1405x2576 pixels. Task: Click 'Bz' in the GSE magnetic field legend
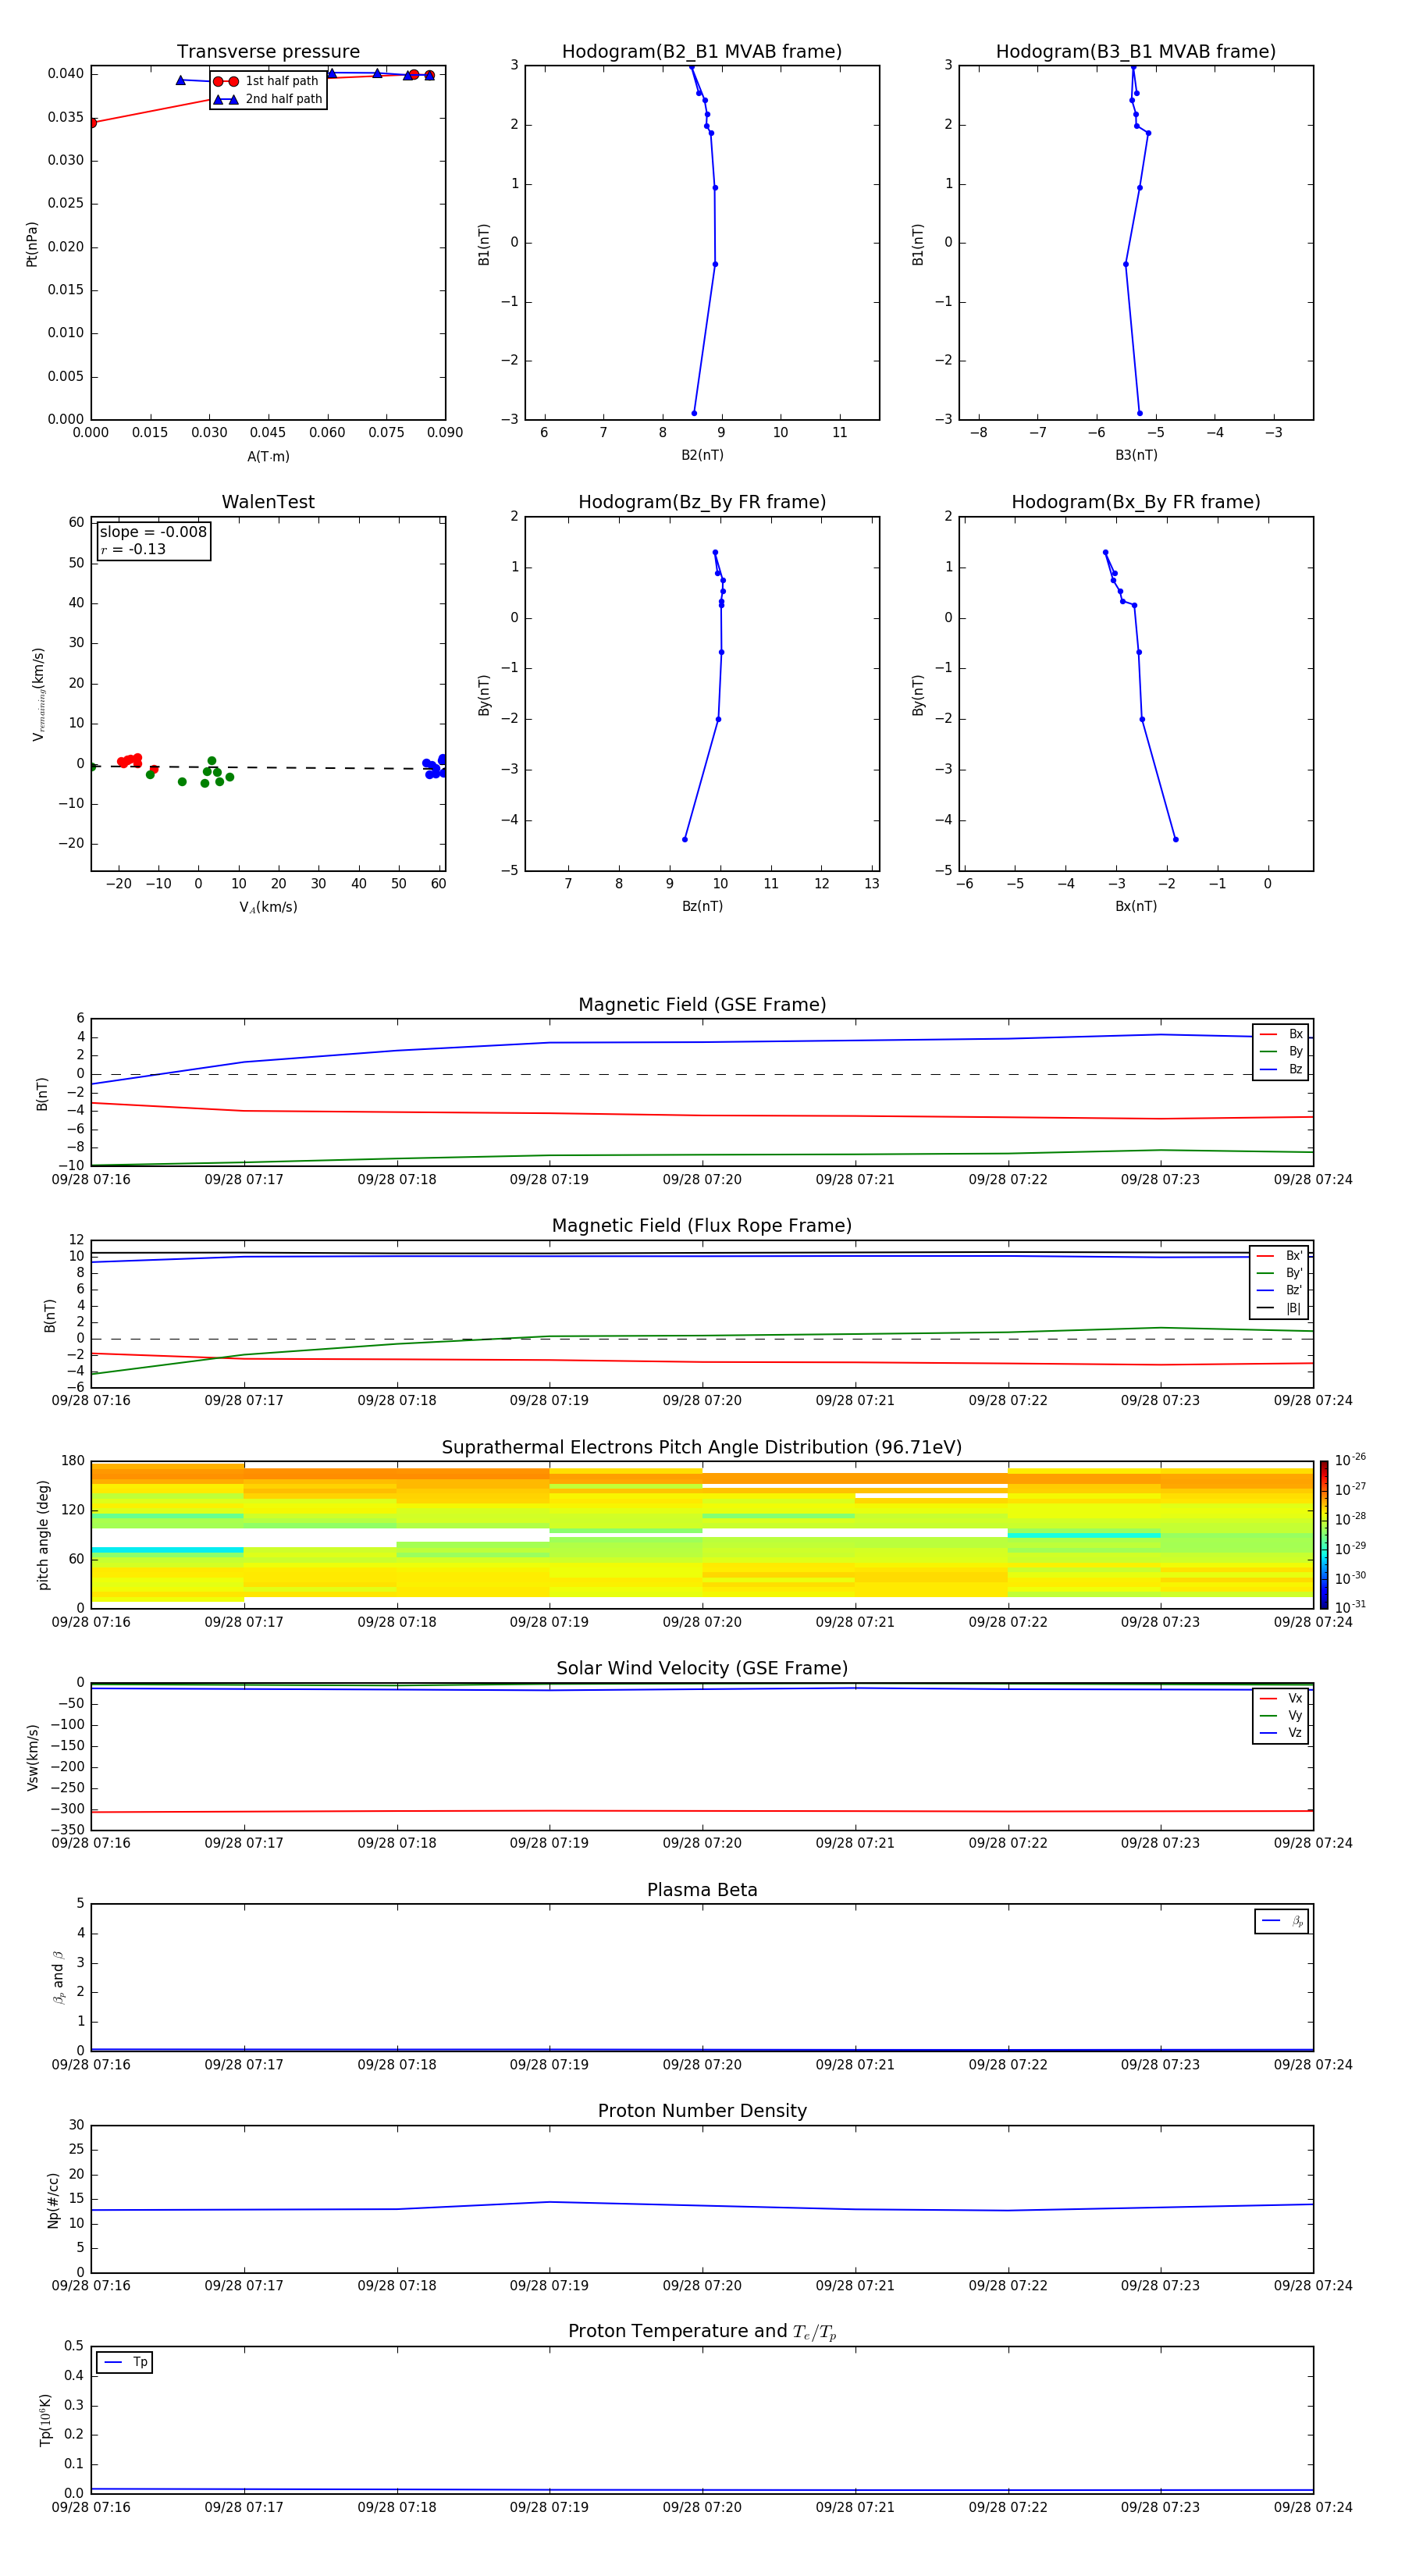click(1296, 1069)
